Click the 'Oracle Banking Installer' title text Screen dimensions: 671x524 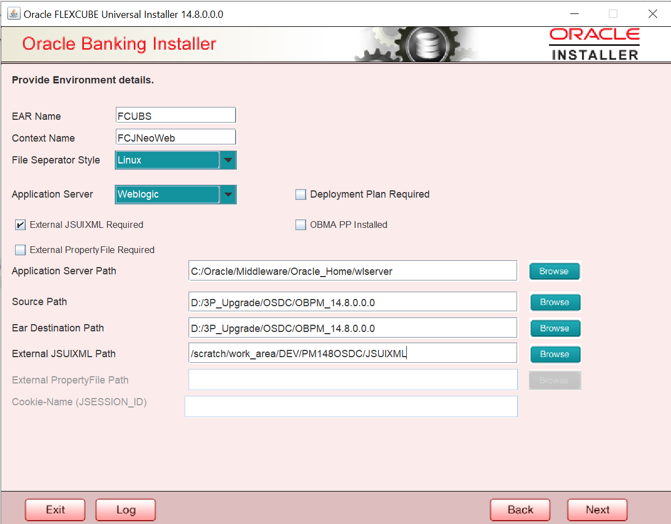pos(119,44)
